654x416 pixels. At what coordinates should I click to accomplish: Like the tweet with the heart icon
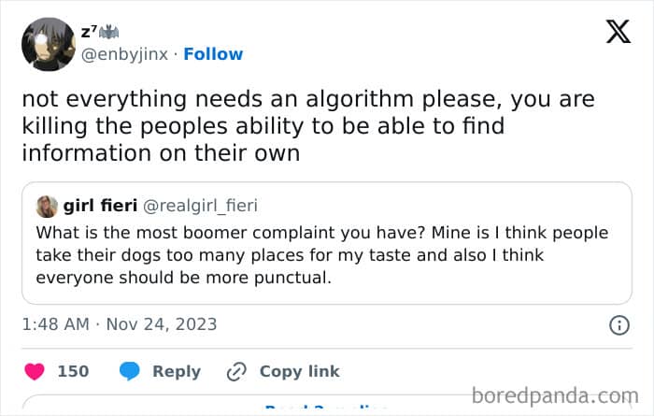(35, 371)
